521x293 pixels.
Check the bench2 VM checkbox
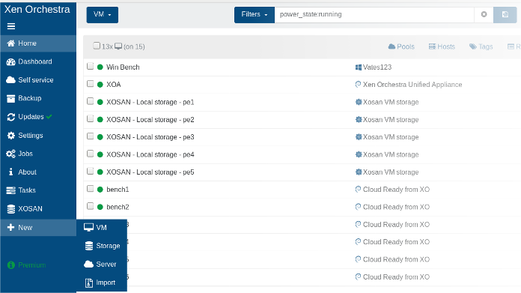pyautogui.click(x=90, y=206)
